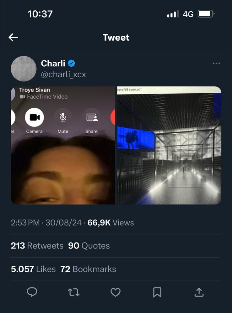The width and height of the screenshot is (232, 313).
Task: Tap the back arrow
Action: [x=13, y=38]
